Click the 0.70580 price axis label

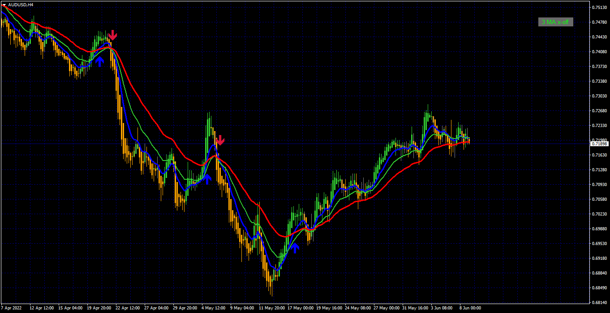(x=599, y=199)
